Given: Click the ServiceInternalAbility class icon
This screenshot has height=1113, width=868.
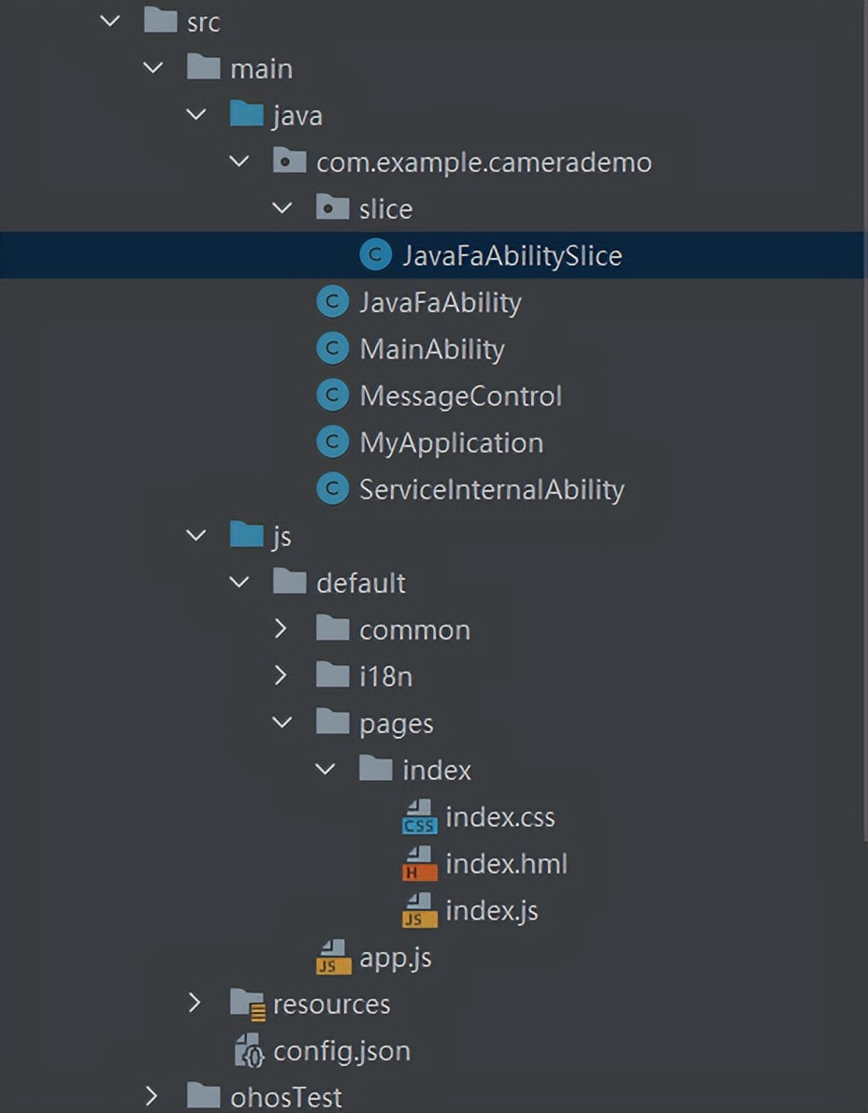Looking at the screenshot, I should tap(332, 488).
